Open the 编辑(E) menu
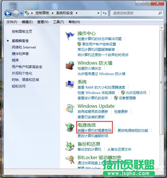The image size is (167, 178). (x=27, y=22)
